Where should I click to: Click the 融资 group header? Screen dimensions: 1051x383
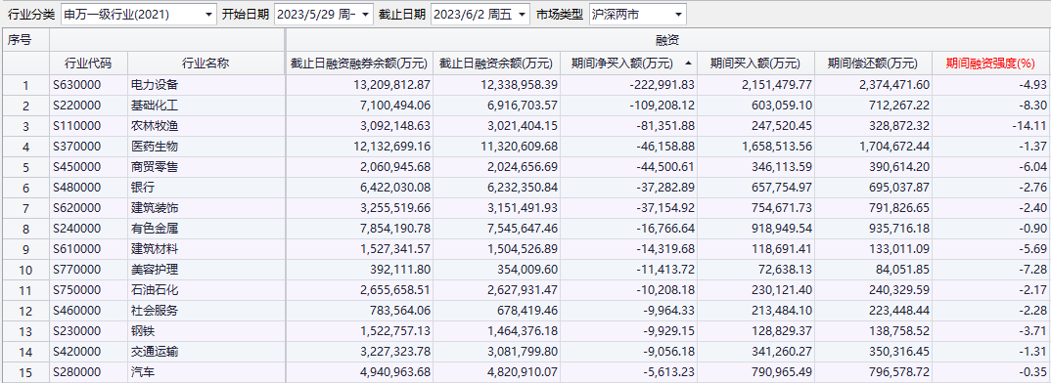[668, 41]
